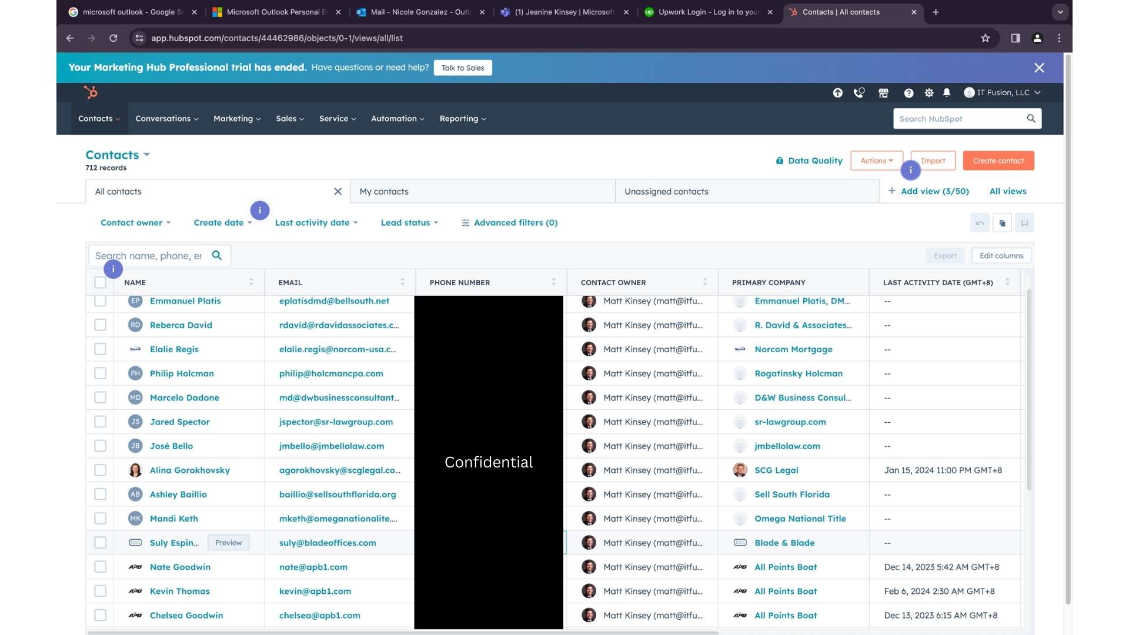1129x635 pixels.
Task: Switch to the Unassigned contacts tab
Action: coord(747,192)
